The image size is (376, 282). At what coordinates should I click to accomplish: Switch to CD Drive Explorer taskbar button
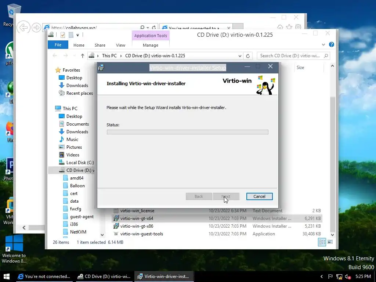point(104,276)
